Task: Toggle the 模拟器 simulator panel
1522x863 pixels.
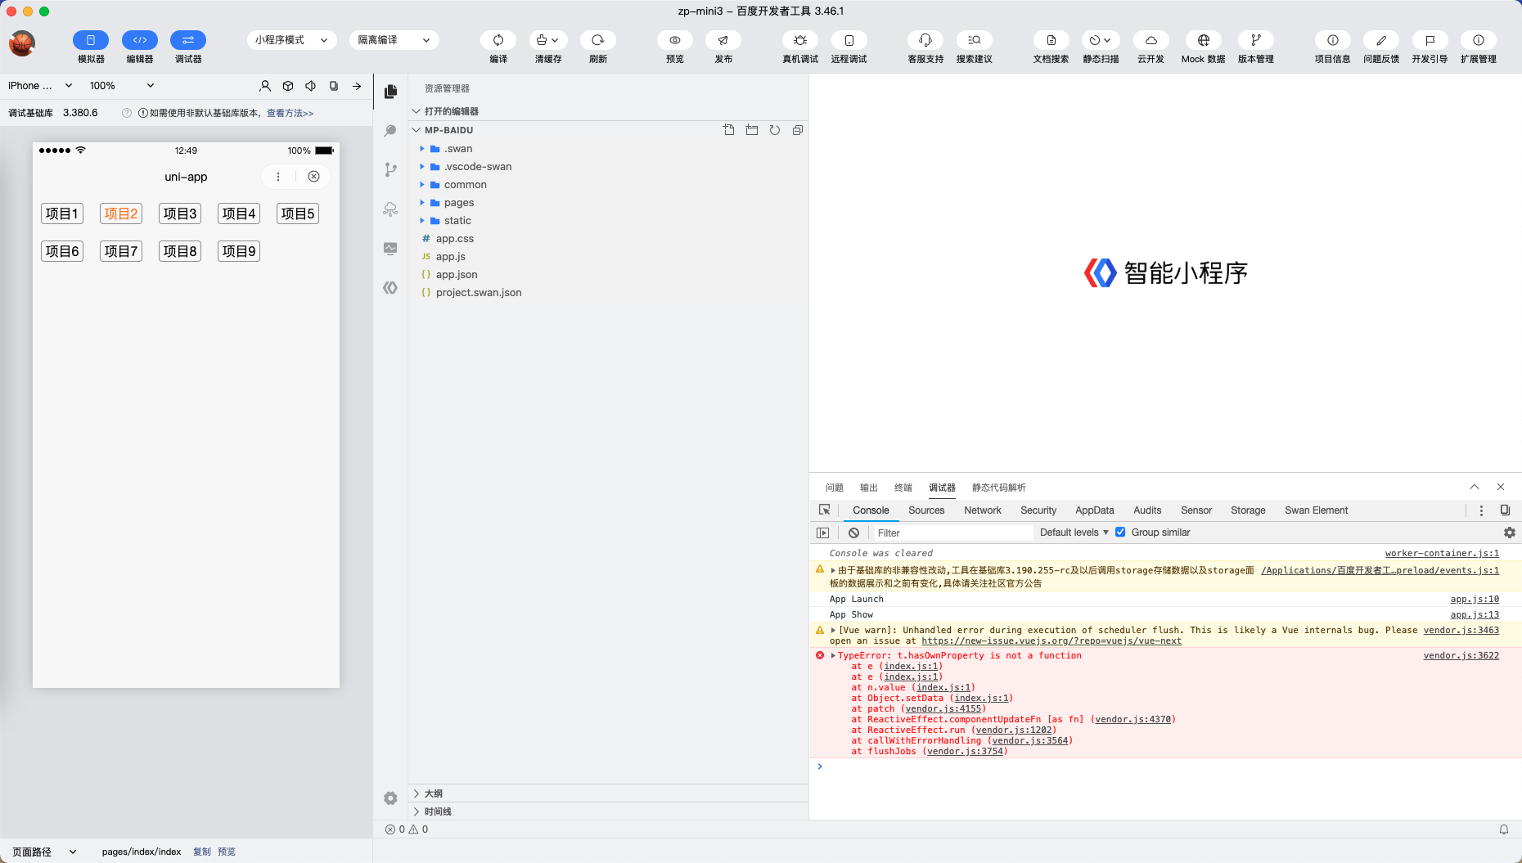Action: click(x=91, y=40)
